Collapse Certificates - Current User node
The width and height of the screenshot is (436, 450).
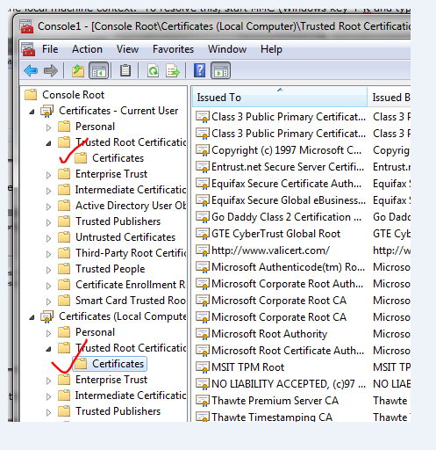coord(32,112)
